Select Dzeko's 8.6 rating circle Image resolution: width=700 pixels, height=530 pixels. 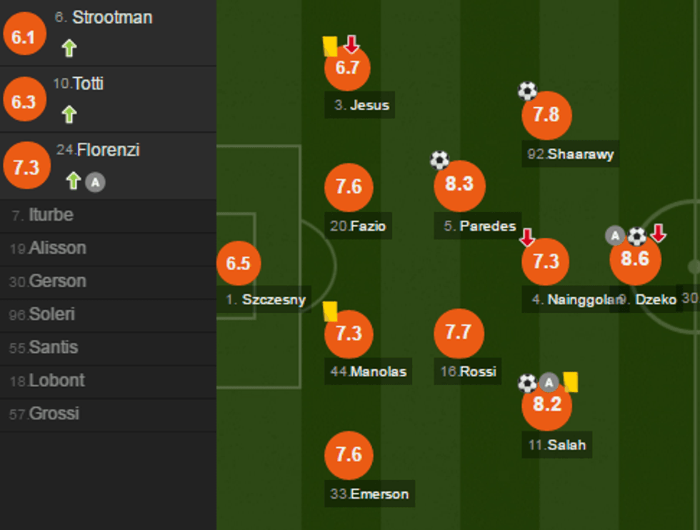click(635, 259)
